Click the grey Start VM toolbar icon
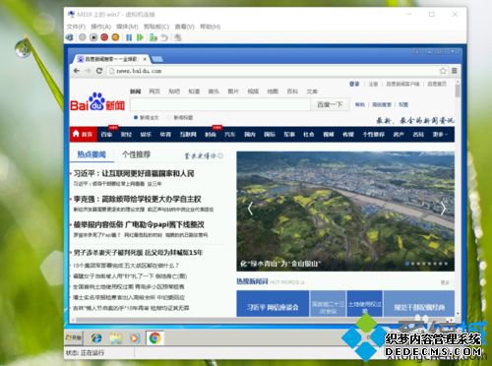The height and width of the screenshot is (366, 492). pyautogui.click(x=83, y=37)
